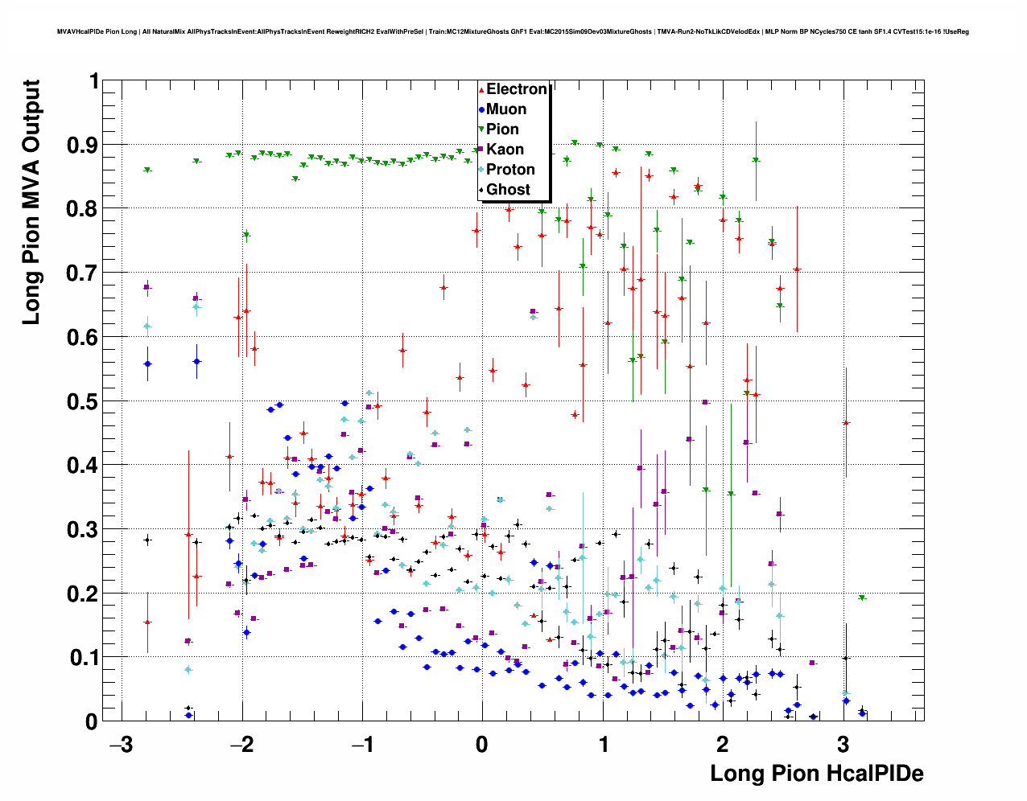Pick the Pion legend entry text
Image resolution: width=1027 pixels, height=801 pixels.
(502, 129)
